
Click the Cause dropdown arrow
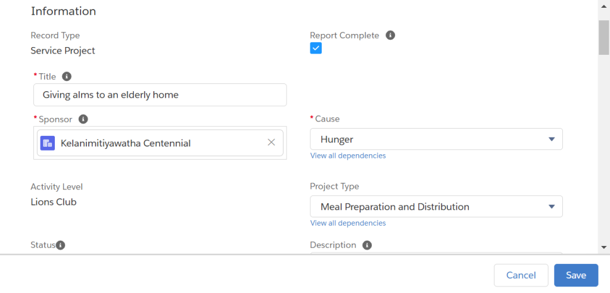[x=551, y=139]
